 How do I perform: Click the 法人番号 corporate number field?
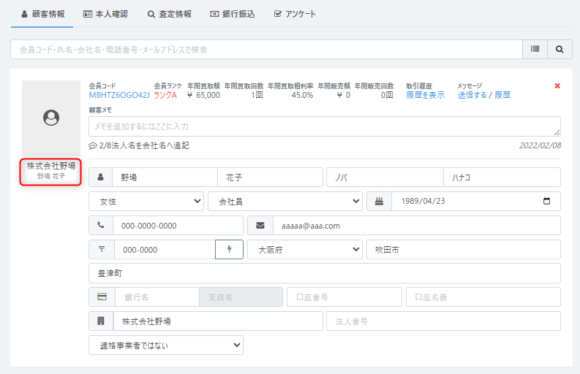pos(443,321)
